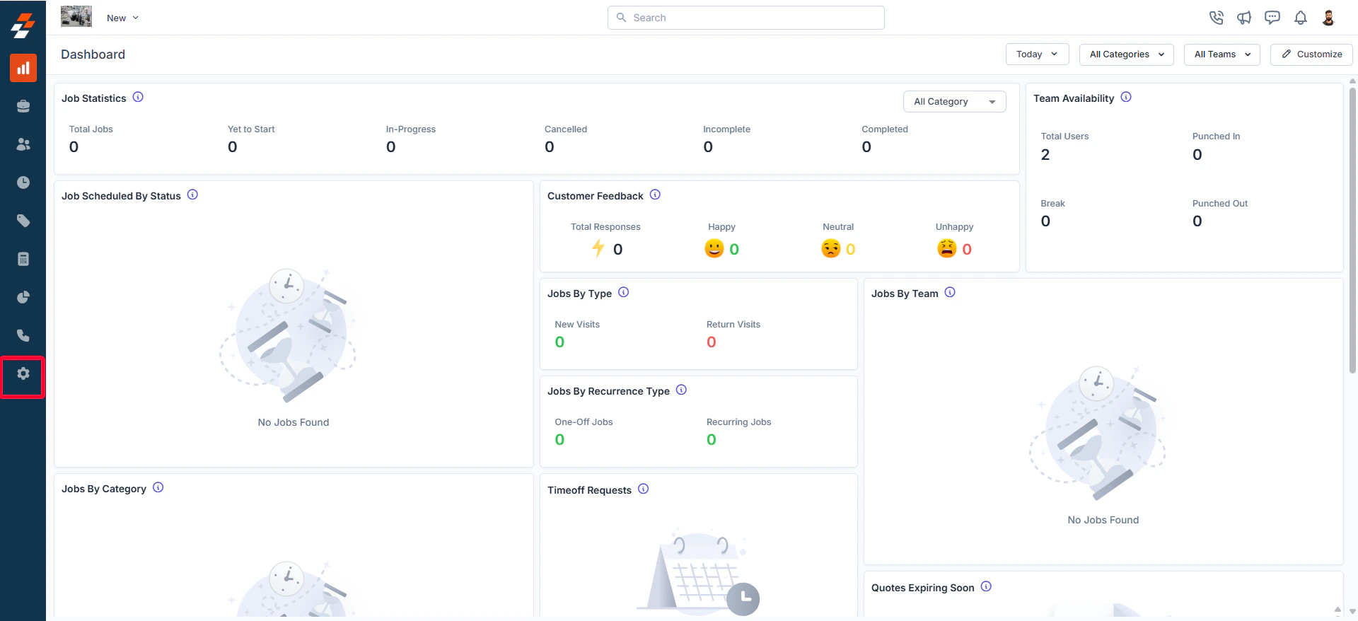Click the Total Users value
The height and width of the screenshot is (621, 1358).
[1045, 155]
